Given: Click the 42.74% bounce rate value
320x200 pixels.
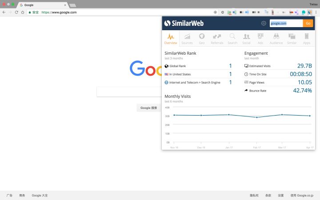Looking at the screenshot, I should 303,90.
